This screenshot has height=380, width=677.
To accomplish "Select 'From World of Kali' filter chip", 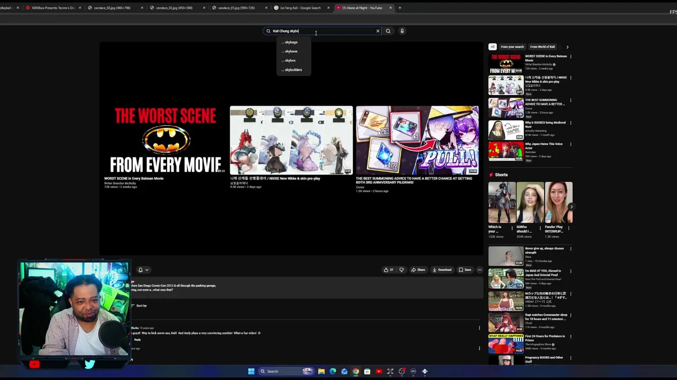I will click(x=542, y=46).
